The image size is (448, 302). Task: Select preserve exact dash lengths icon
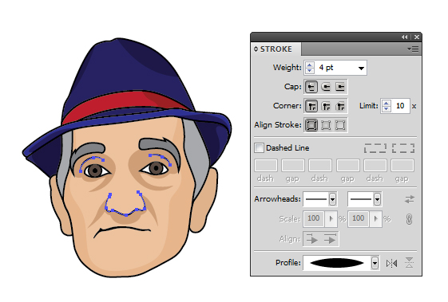[375, 148]
